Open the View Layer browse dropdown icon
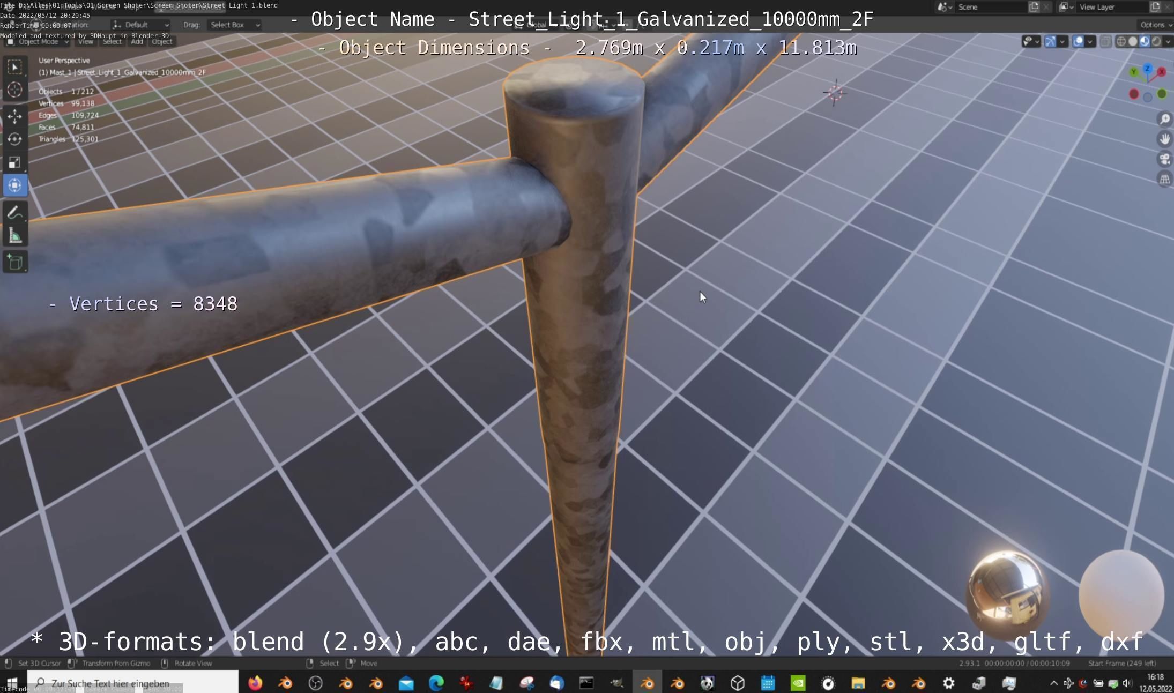This screenshot has height=693, width=1174. (x=1066, y=7)
